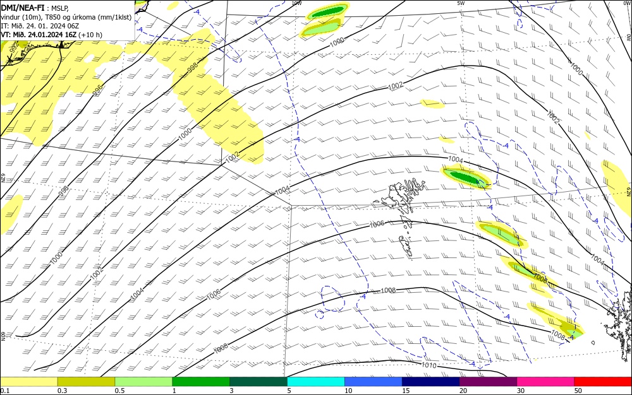
Task: Click the 'IT: Mið. 24. 01. 2024 06Z' line
Action: click(39, 26)
